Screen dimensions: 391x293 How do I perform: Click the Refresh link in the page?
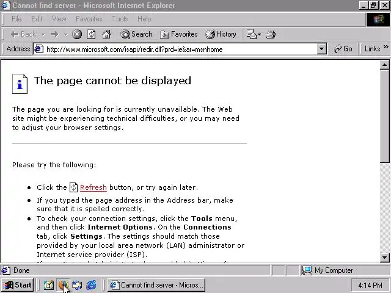click(93, 187)
